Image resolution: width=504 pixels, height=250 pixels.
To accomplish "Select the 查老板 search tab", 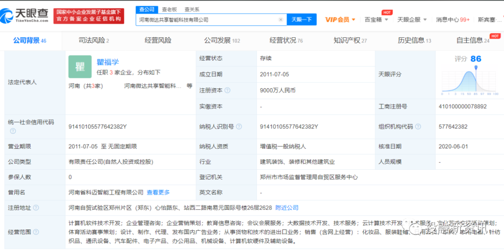I will pyautogui.click(x=169, y=9).
